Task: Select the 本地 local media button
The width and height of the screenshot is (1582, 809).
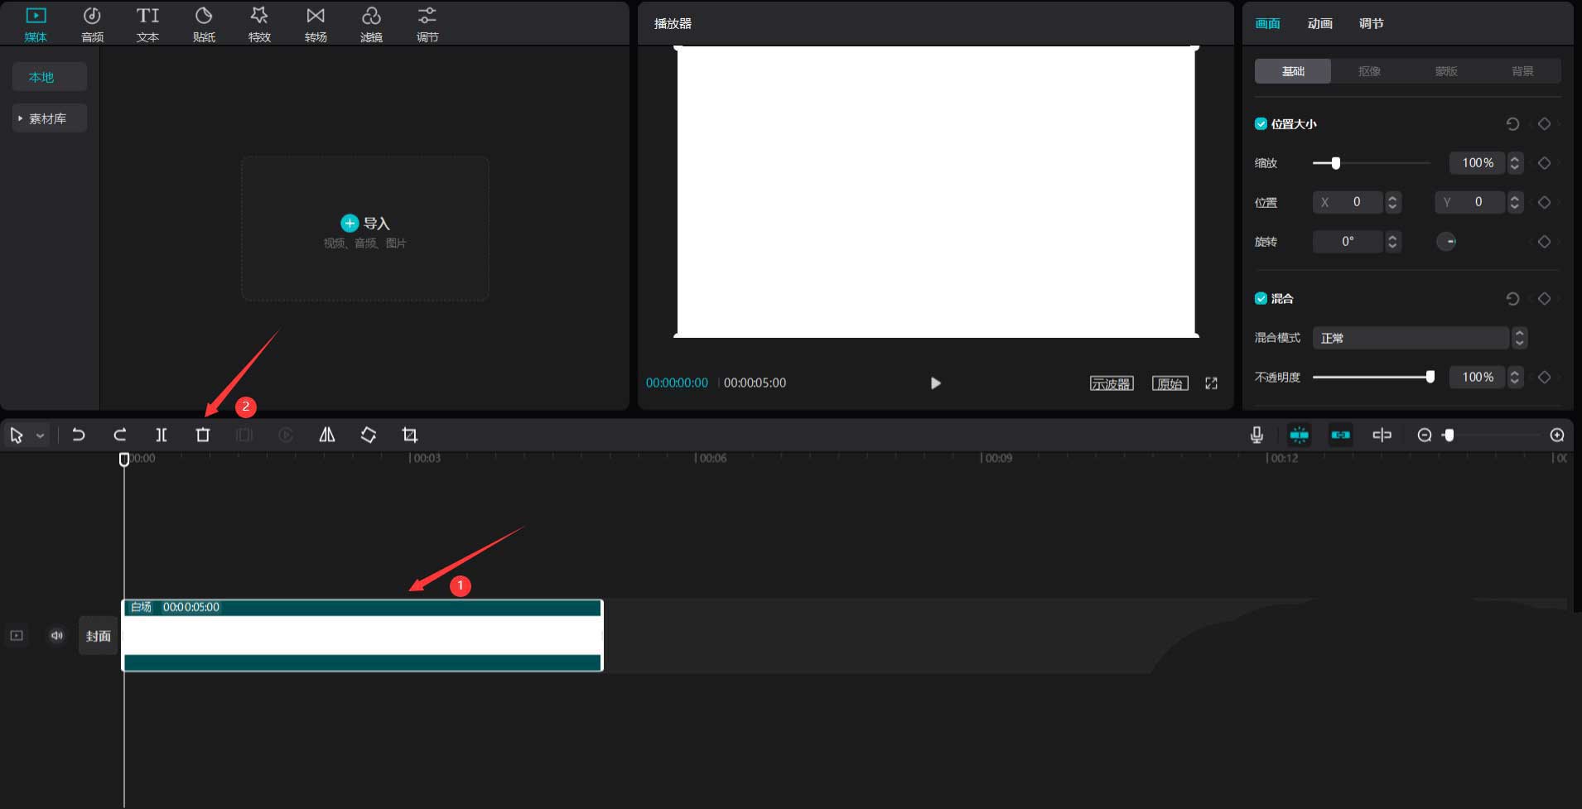Action: tap(50, 77)
